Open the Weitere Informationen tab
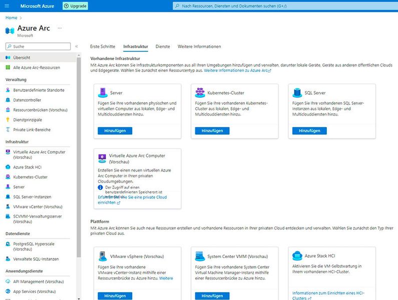Screen dimensions: 398x300 coord(199,46)
